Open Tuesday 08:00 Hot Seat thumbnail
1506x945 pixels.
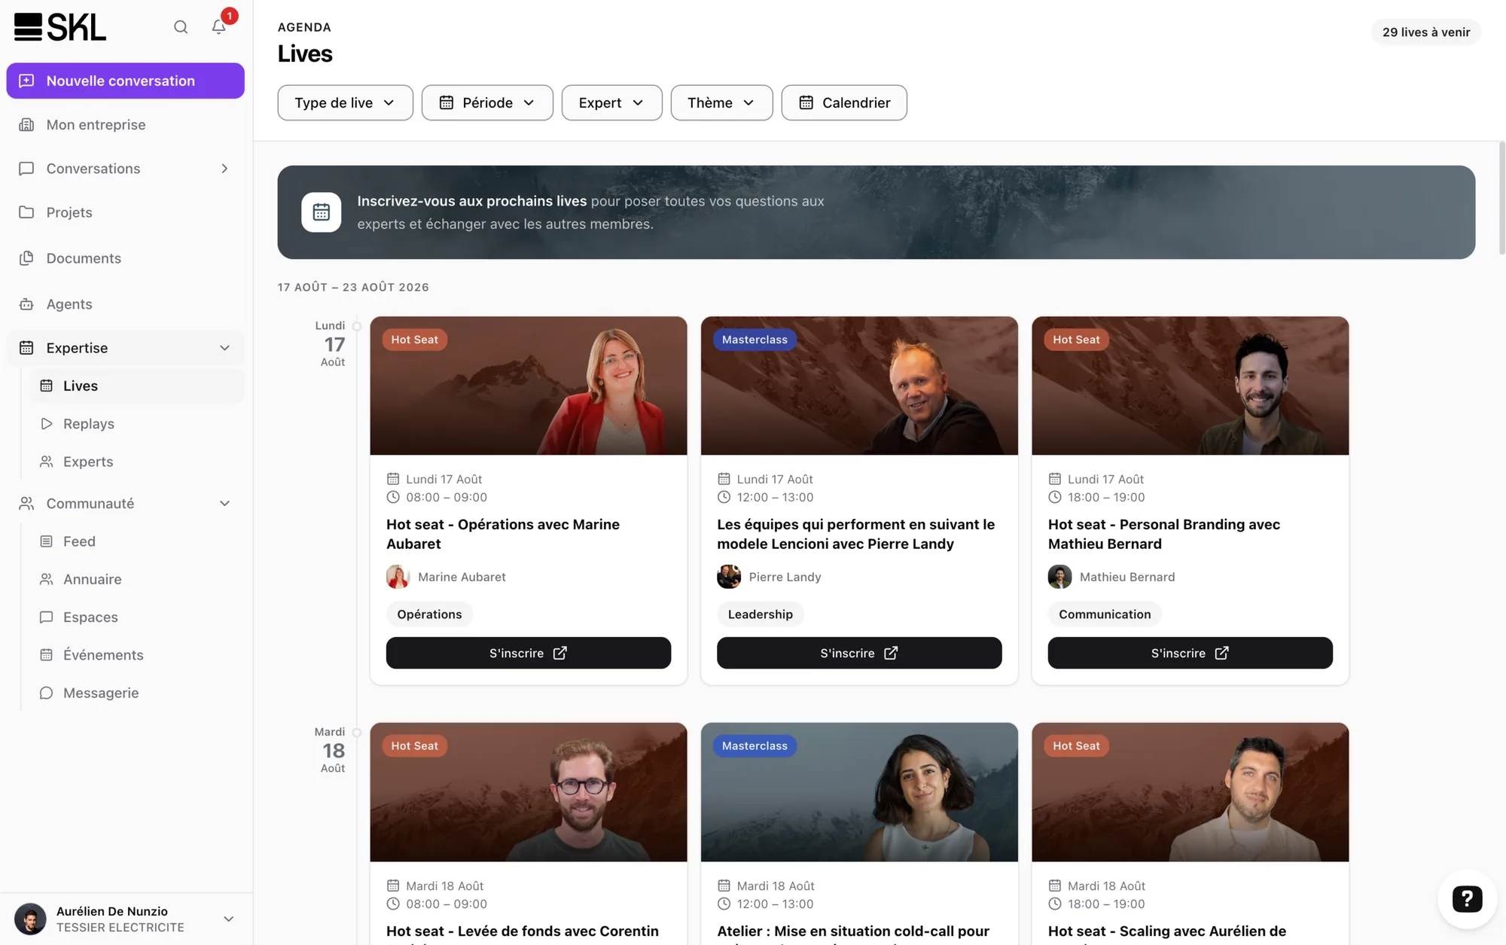[529, 792]
